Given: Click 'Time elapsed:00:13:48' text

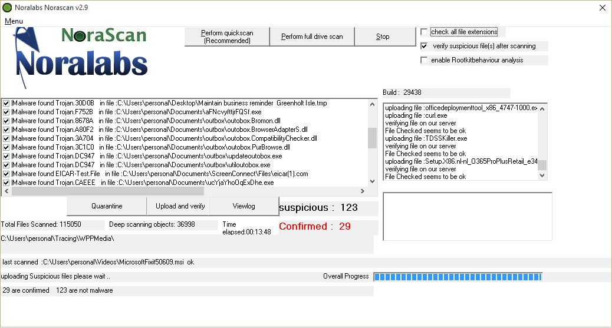Looking at the screenshot, I should (246, 228).
